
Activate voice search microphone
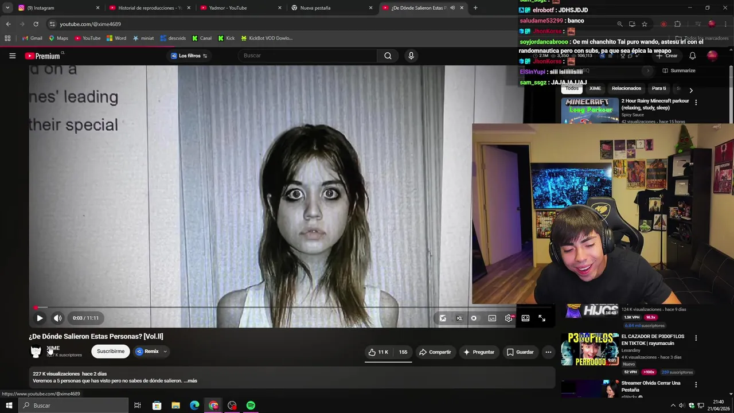tap(411, 56)
